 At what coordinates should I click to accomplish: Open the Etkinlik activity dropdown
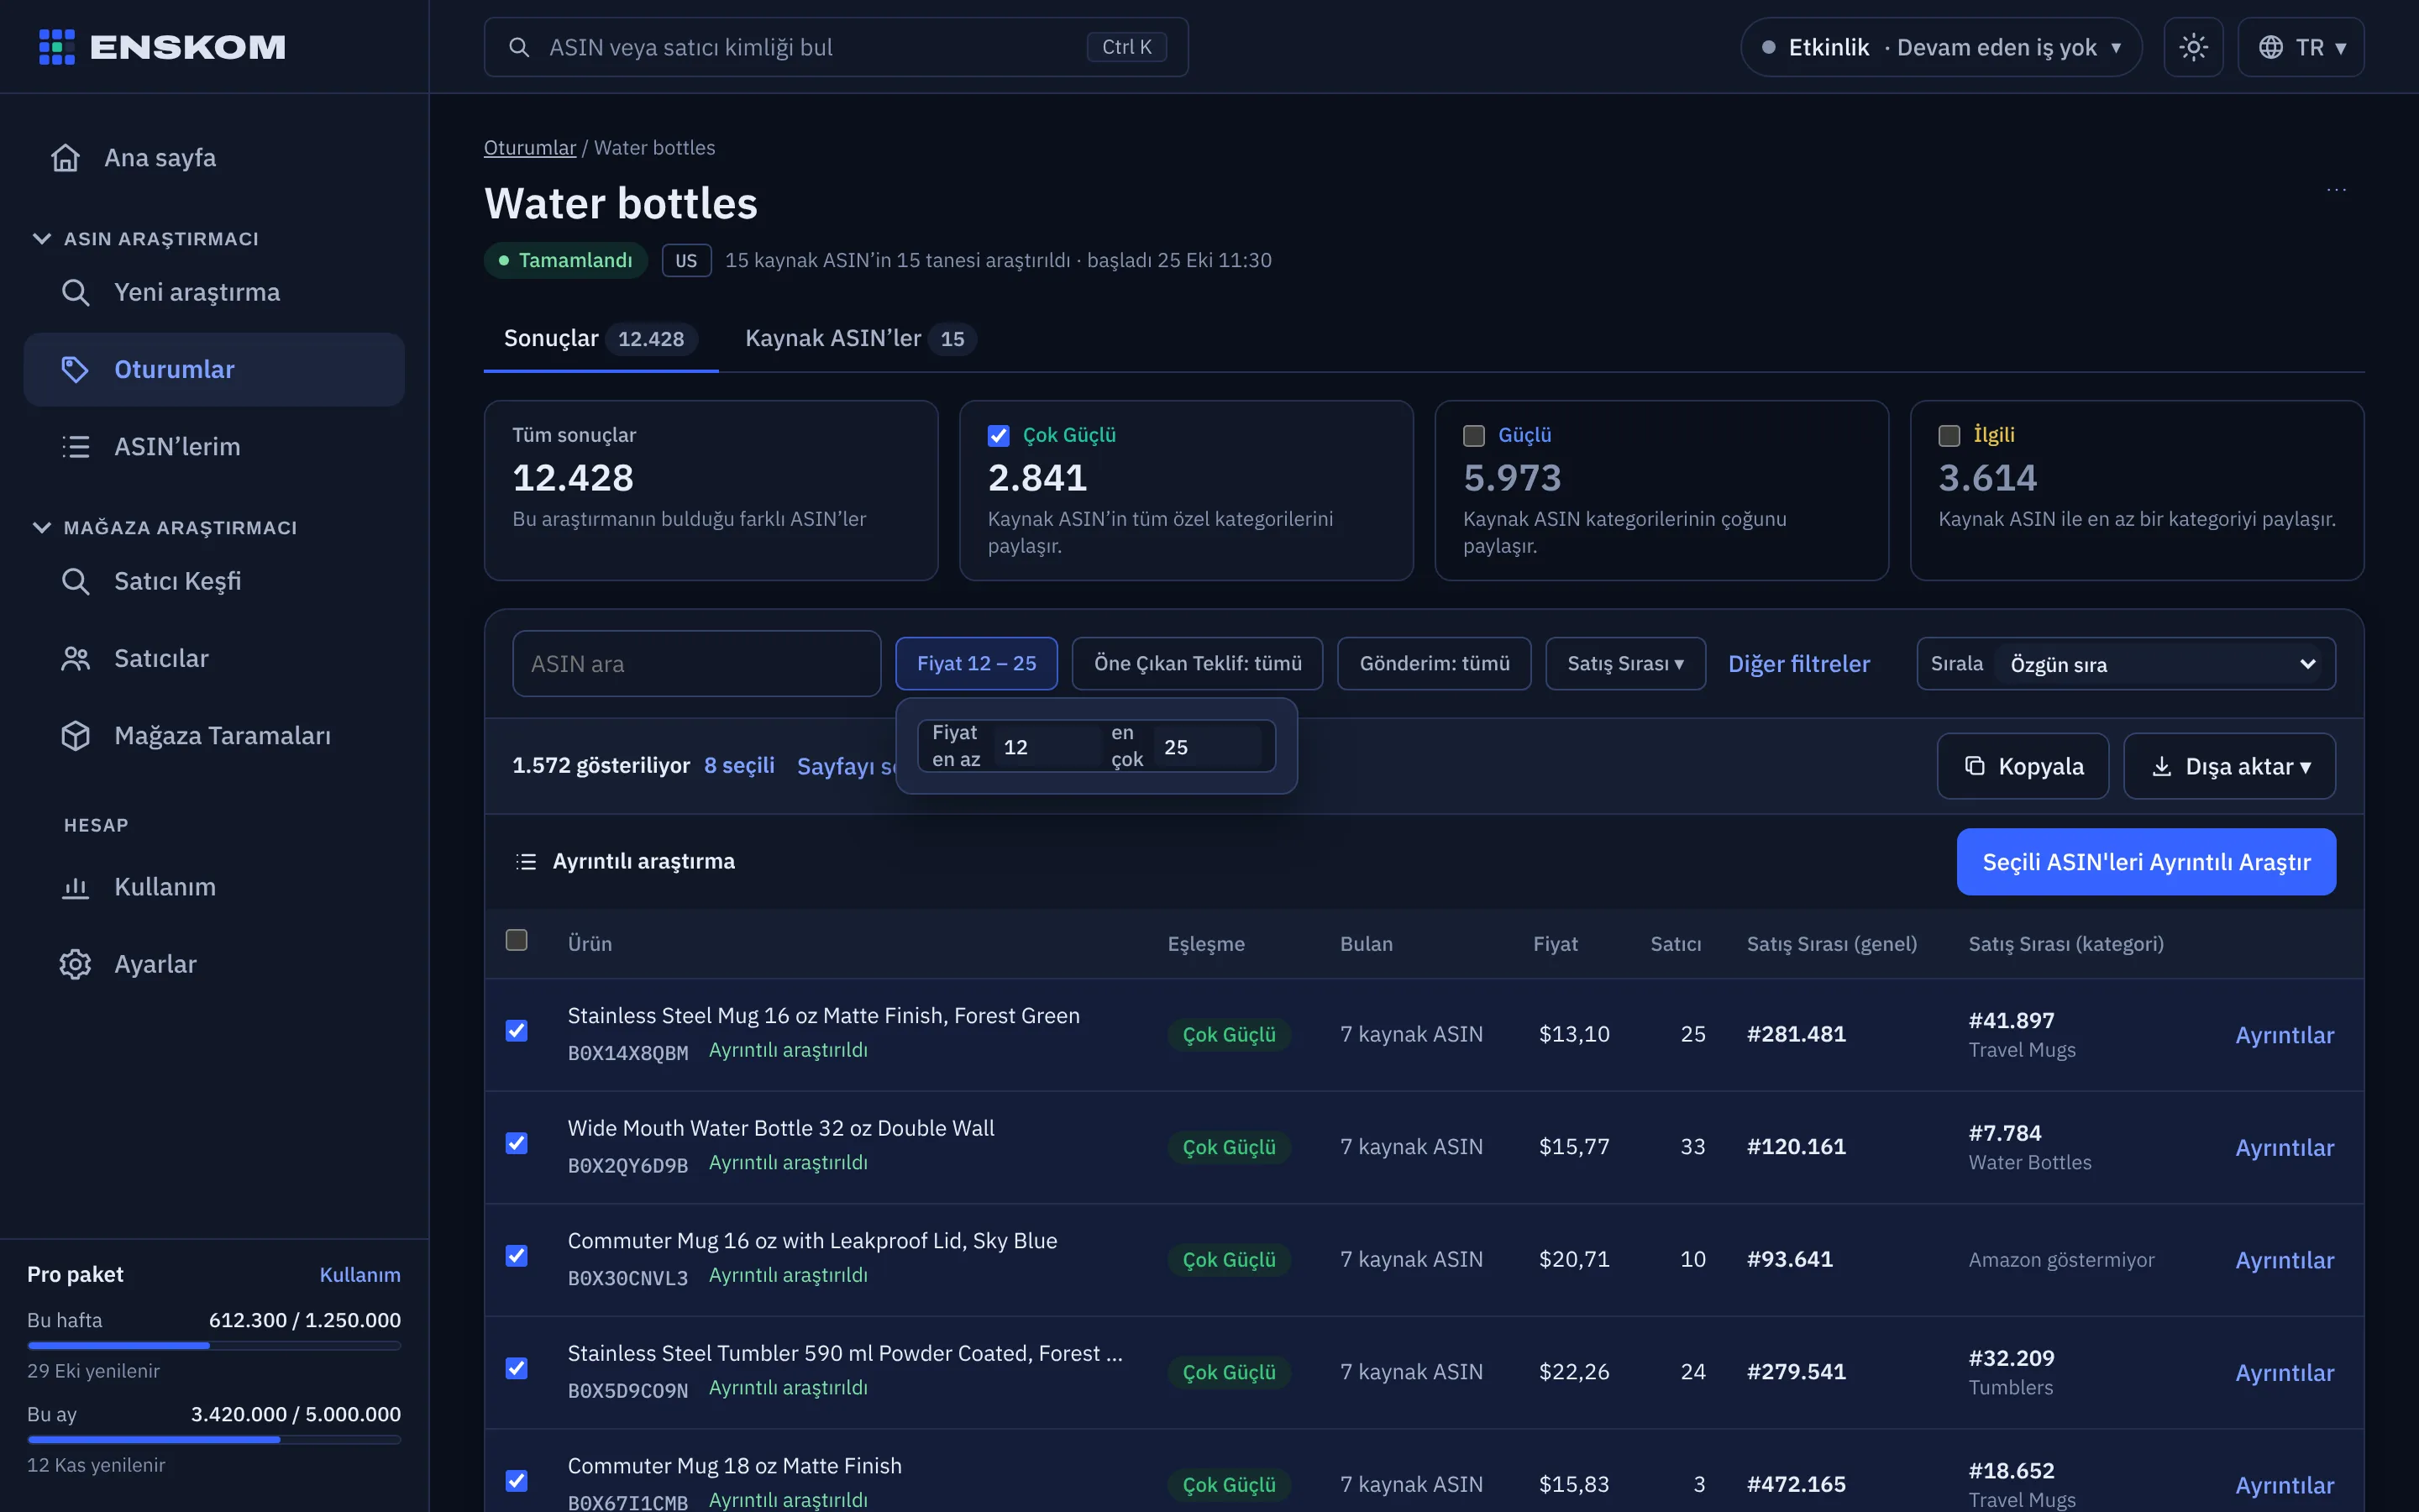(1941, 47)
